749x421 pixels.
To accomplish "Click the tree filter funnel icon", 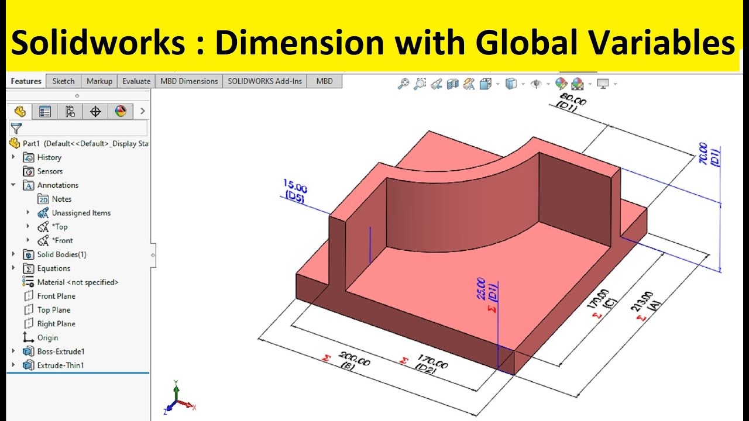I will 16,128.
